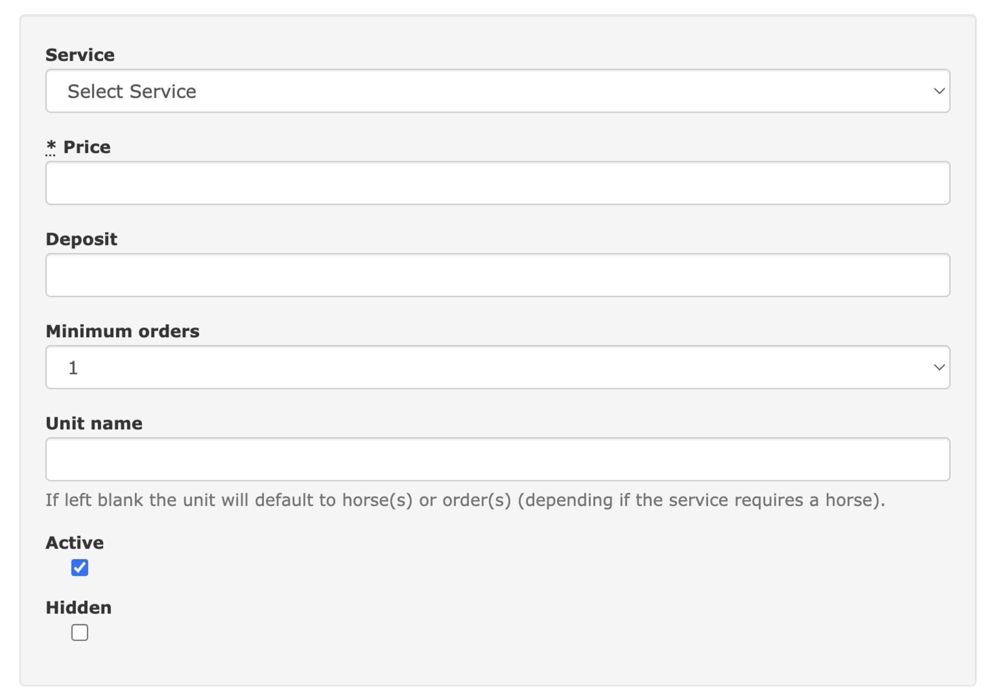This screenshot has height=698, width=996.
Task: Select the value 1 in Minimum orders
Action: 73,368
